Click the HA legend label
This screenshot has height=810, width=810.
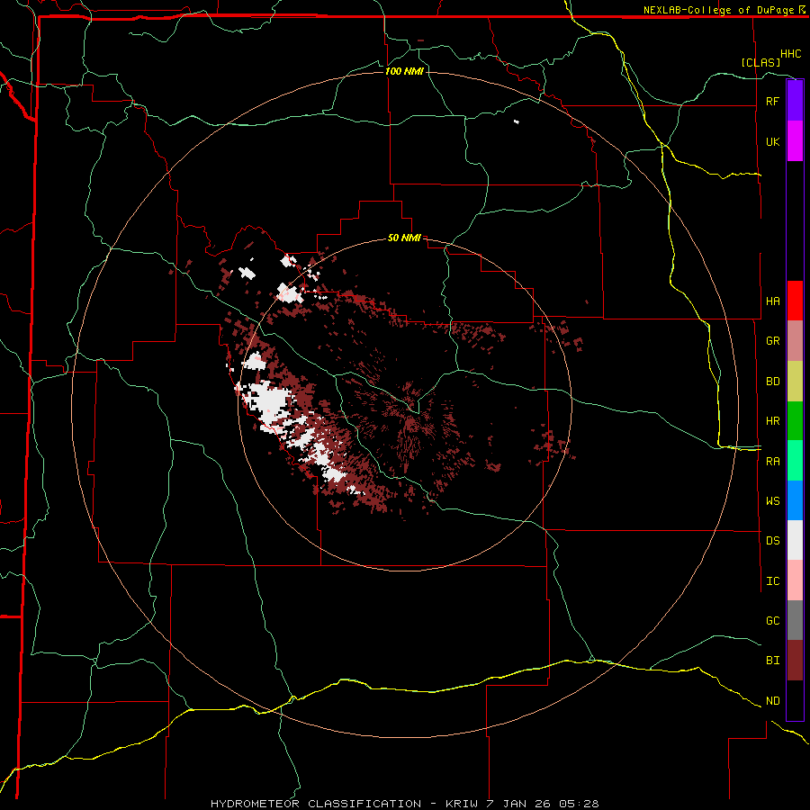[x=772, y=301]
